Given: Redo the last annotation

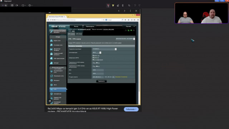Looking at the screenshot, I should (139, 6).
